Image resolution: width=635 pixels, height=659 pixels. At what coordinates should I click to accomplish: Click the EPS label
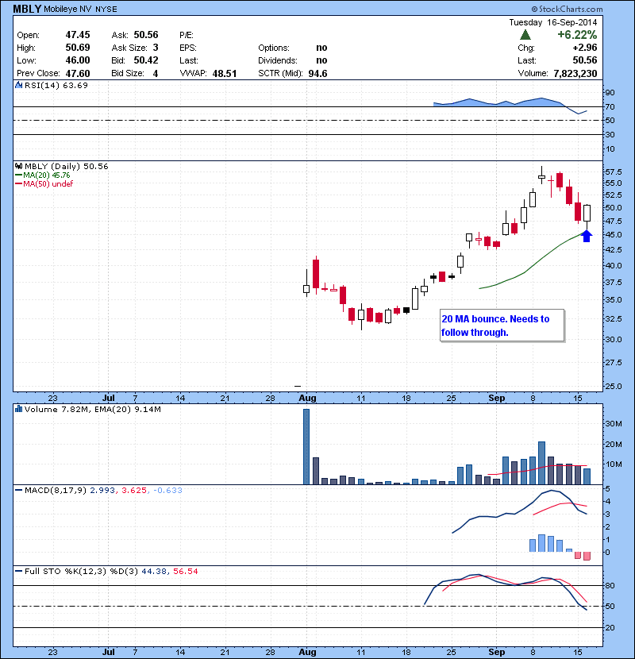click(188, 48)
